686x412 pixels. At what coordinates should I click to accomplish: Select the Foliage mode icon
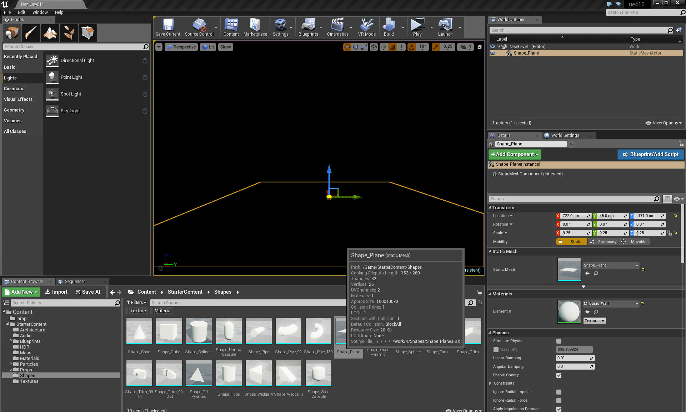pyautogui.click(x=69, y=33)
